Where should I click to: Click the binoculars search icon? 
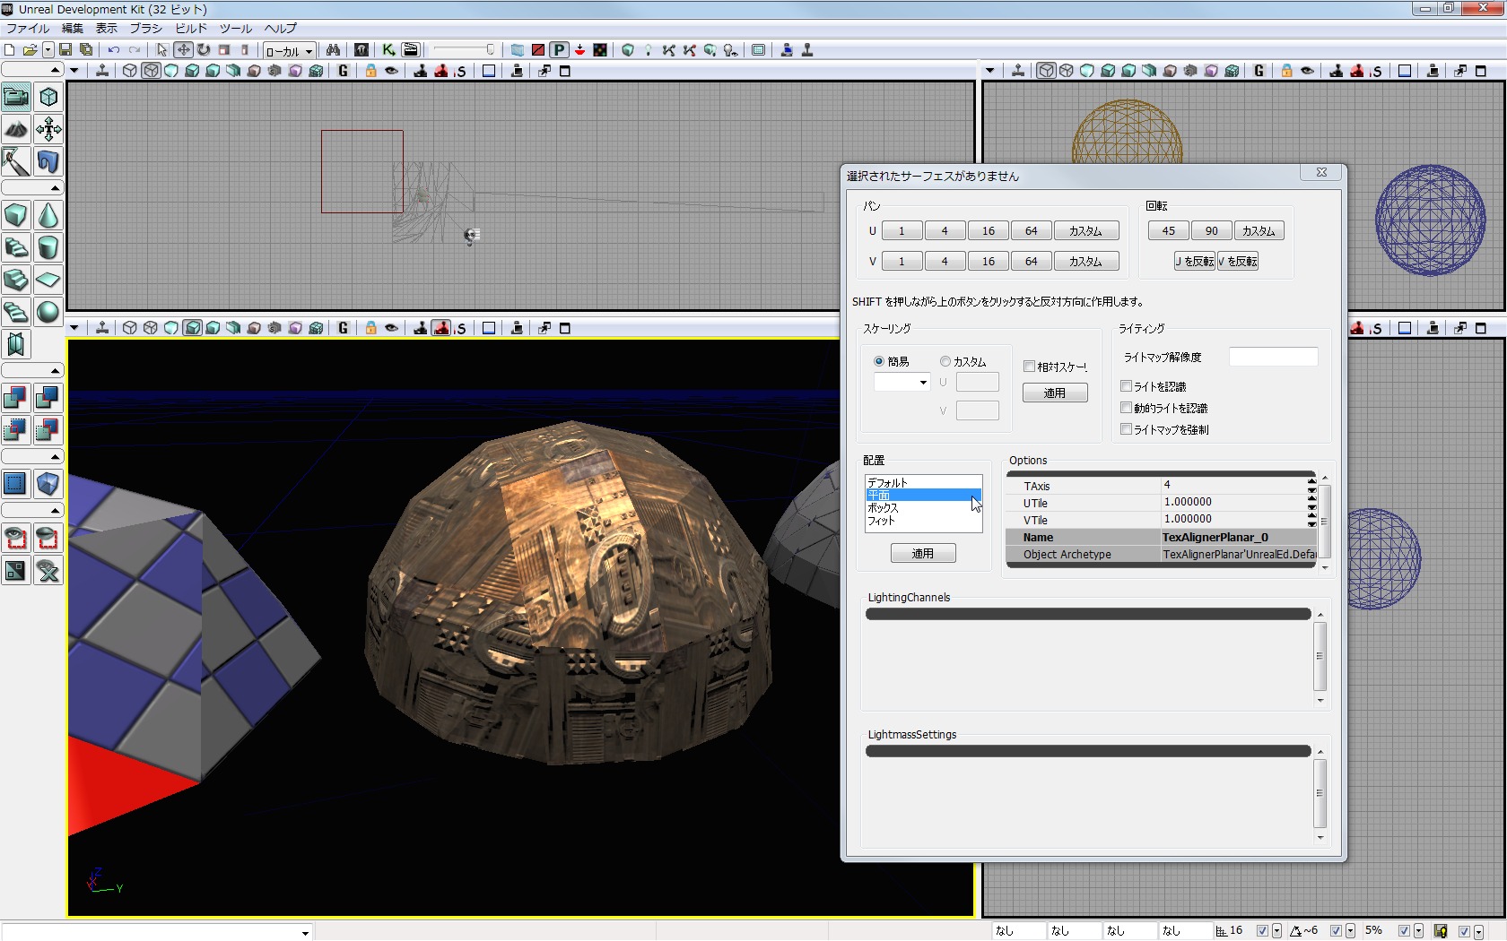tap(333, 50)
